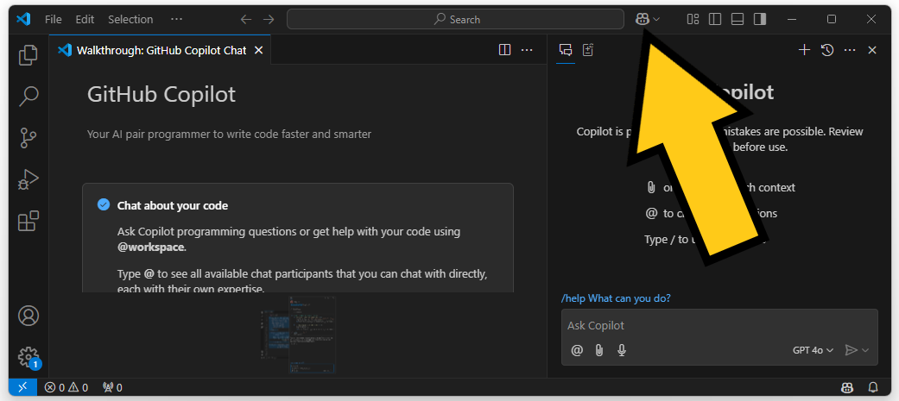The image size is (899, 401).
Task: Show chat history with the clock icon
Action: coord(826,50)
